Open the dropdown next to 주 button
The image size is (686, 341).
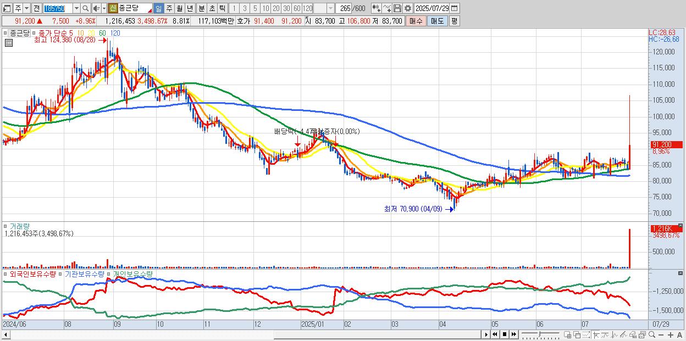(x=26, y=9)
